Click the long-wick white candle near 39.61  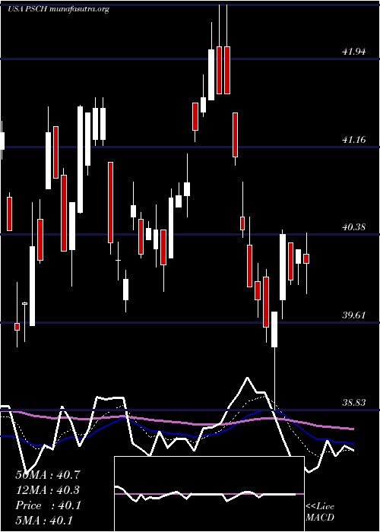tap(274, 329)
